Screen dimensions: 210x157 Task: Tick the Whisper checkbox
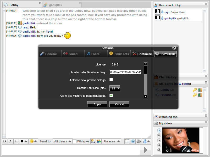[x=75, y=141]
